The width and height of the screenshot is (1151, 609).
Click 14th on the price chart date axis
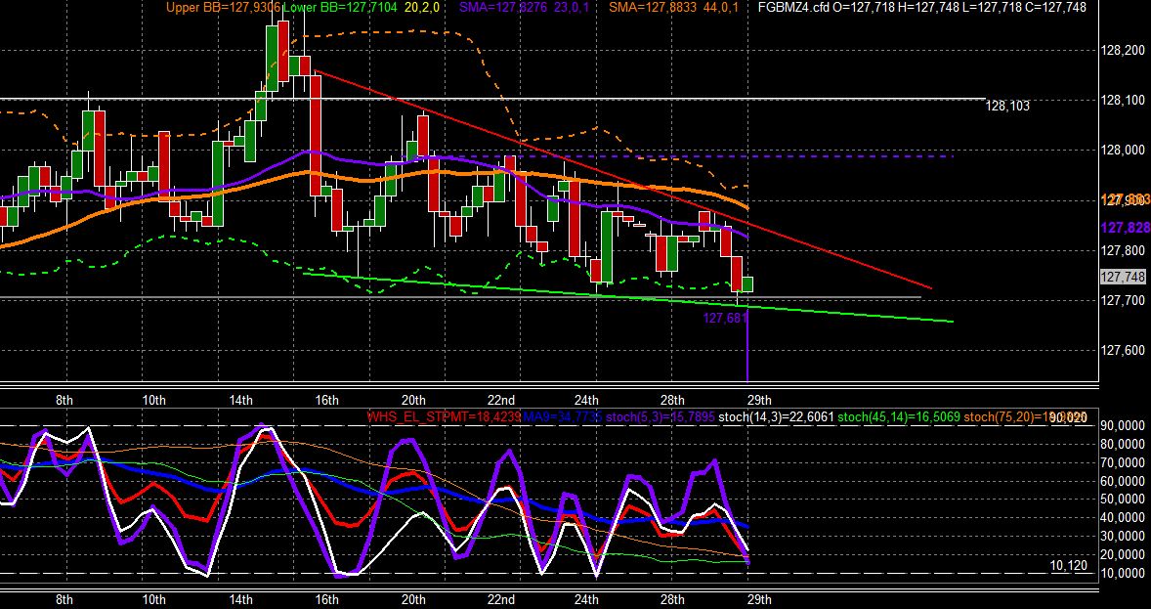point(240,400)
